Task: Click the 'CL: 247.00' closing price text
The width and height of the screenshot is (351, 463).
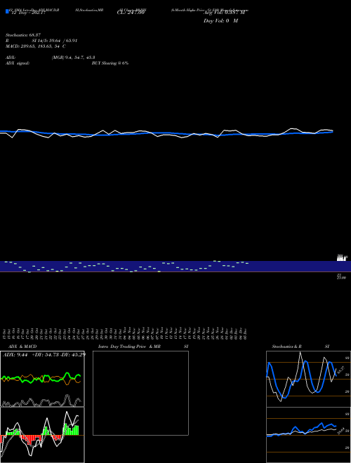Action: pos(131,13)
